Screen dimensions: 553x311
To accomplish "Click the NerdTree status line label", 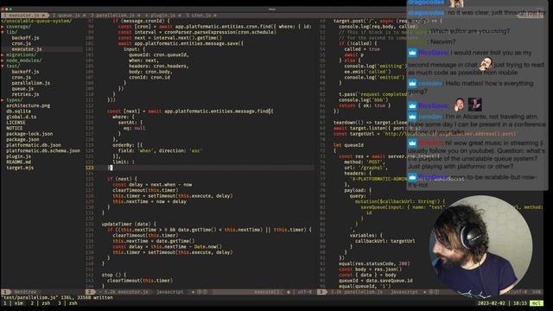I will (x=25, y=292).
